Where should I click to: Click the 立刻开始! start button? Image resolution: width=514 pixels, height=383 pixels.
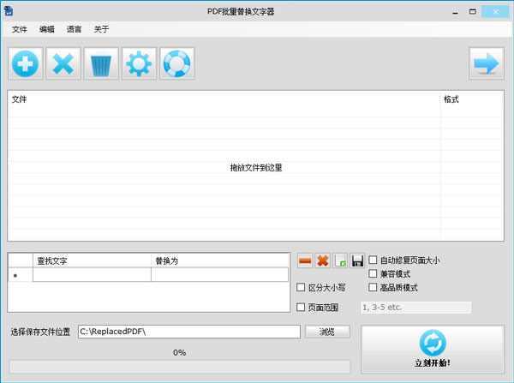(x=433, y=350)
